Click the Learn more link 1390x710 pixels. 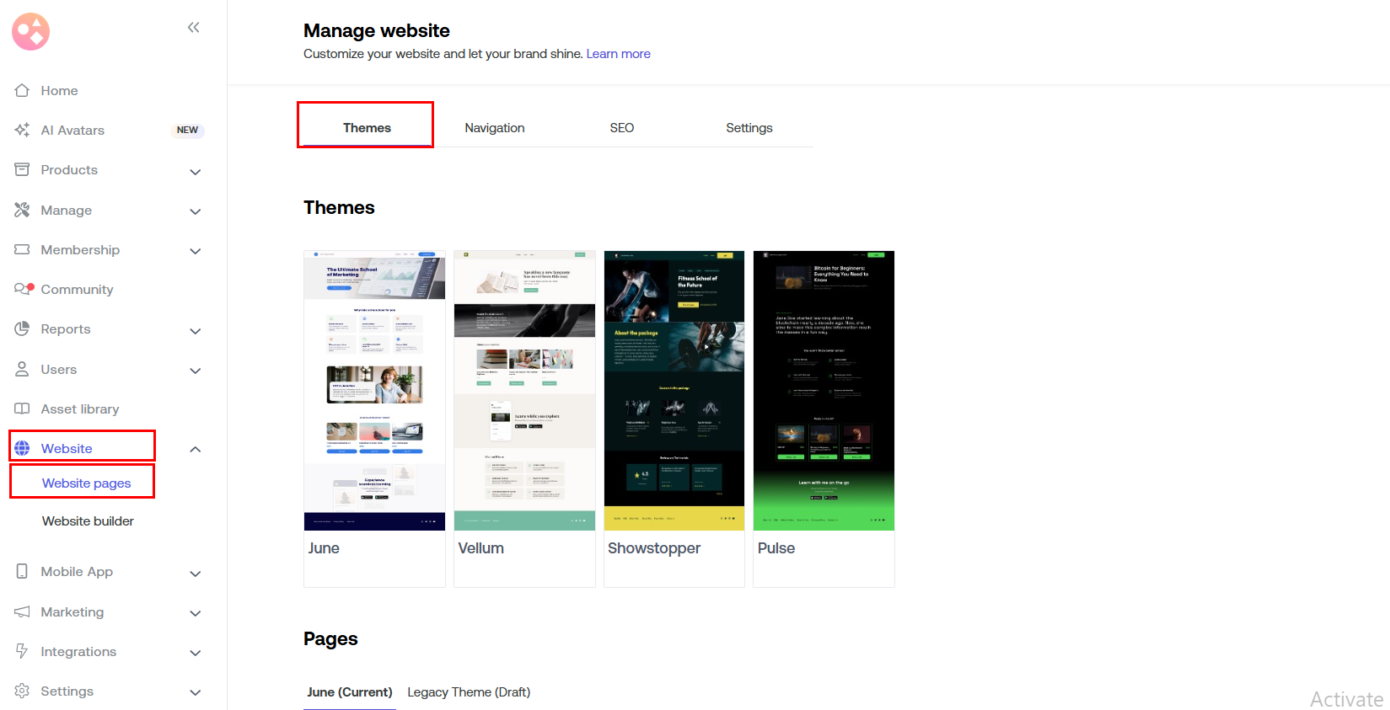point(618,54)
